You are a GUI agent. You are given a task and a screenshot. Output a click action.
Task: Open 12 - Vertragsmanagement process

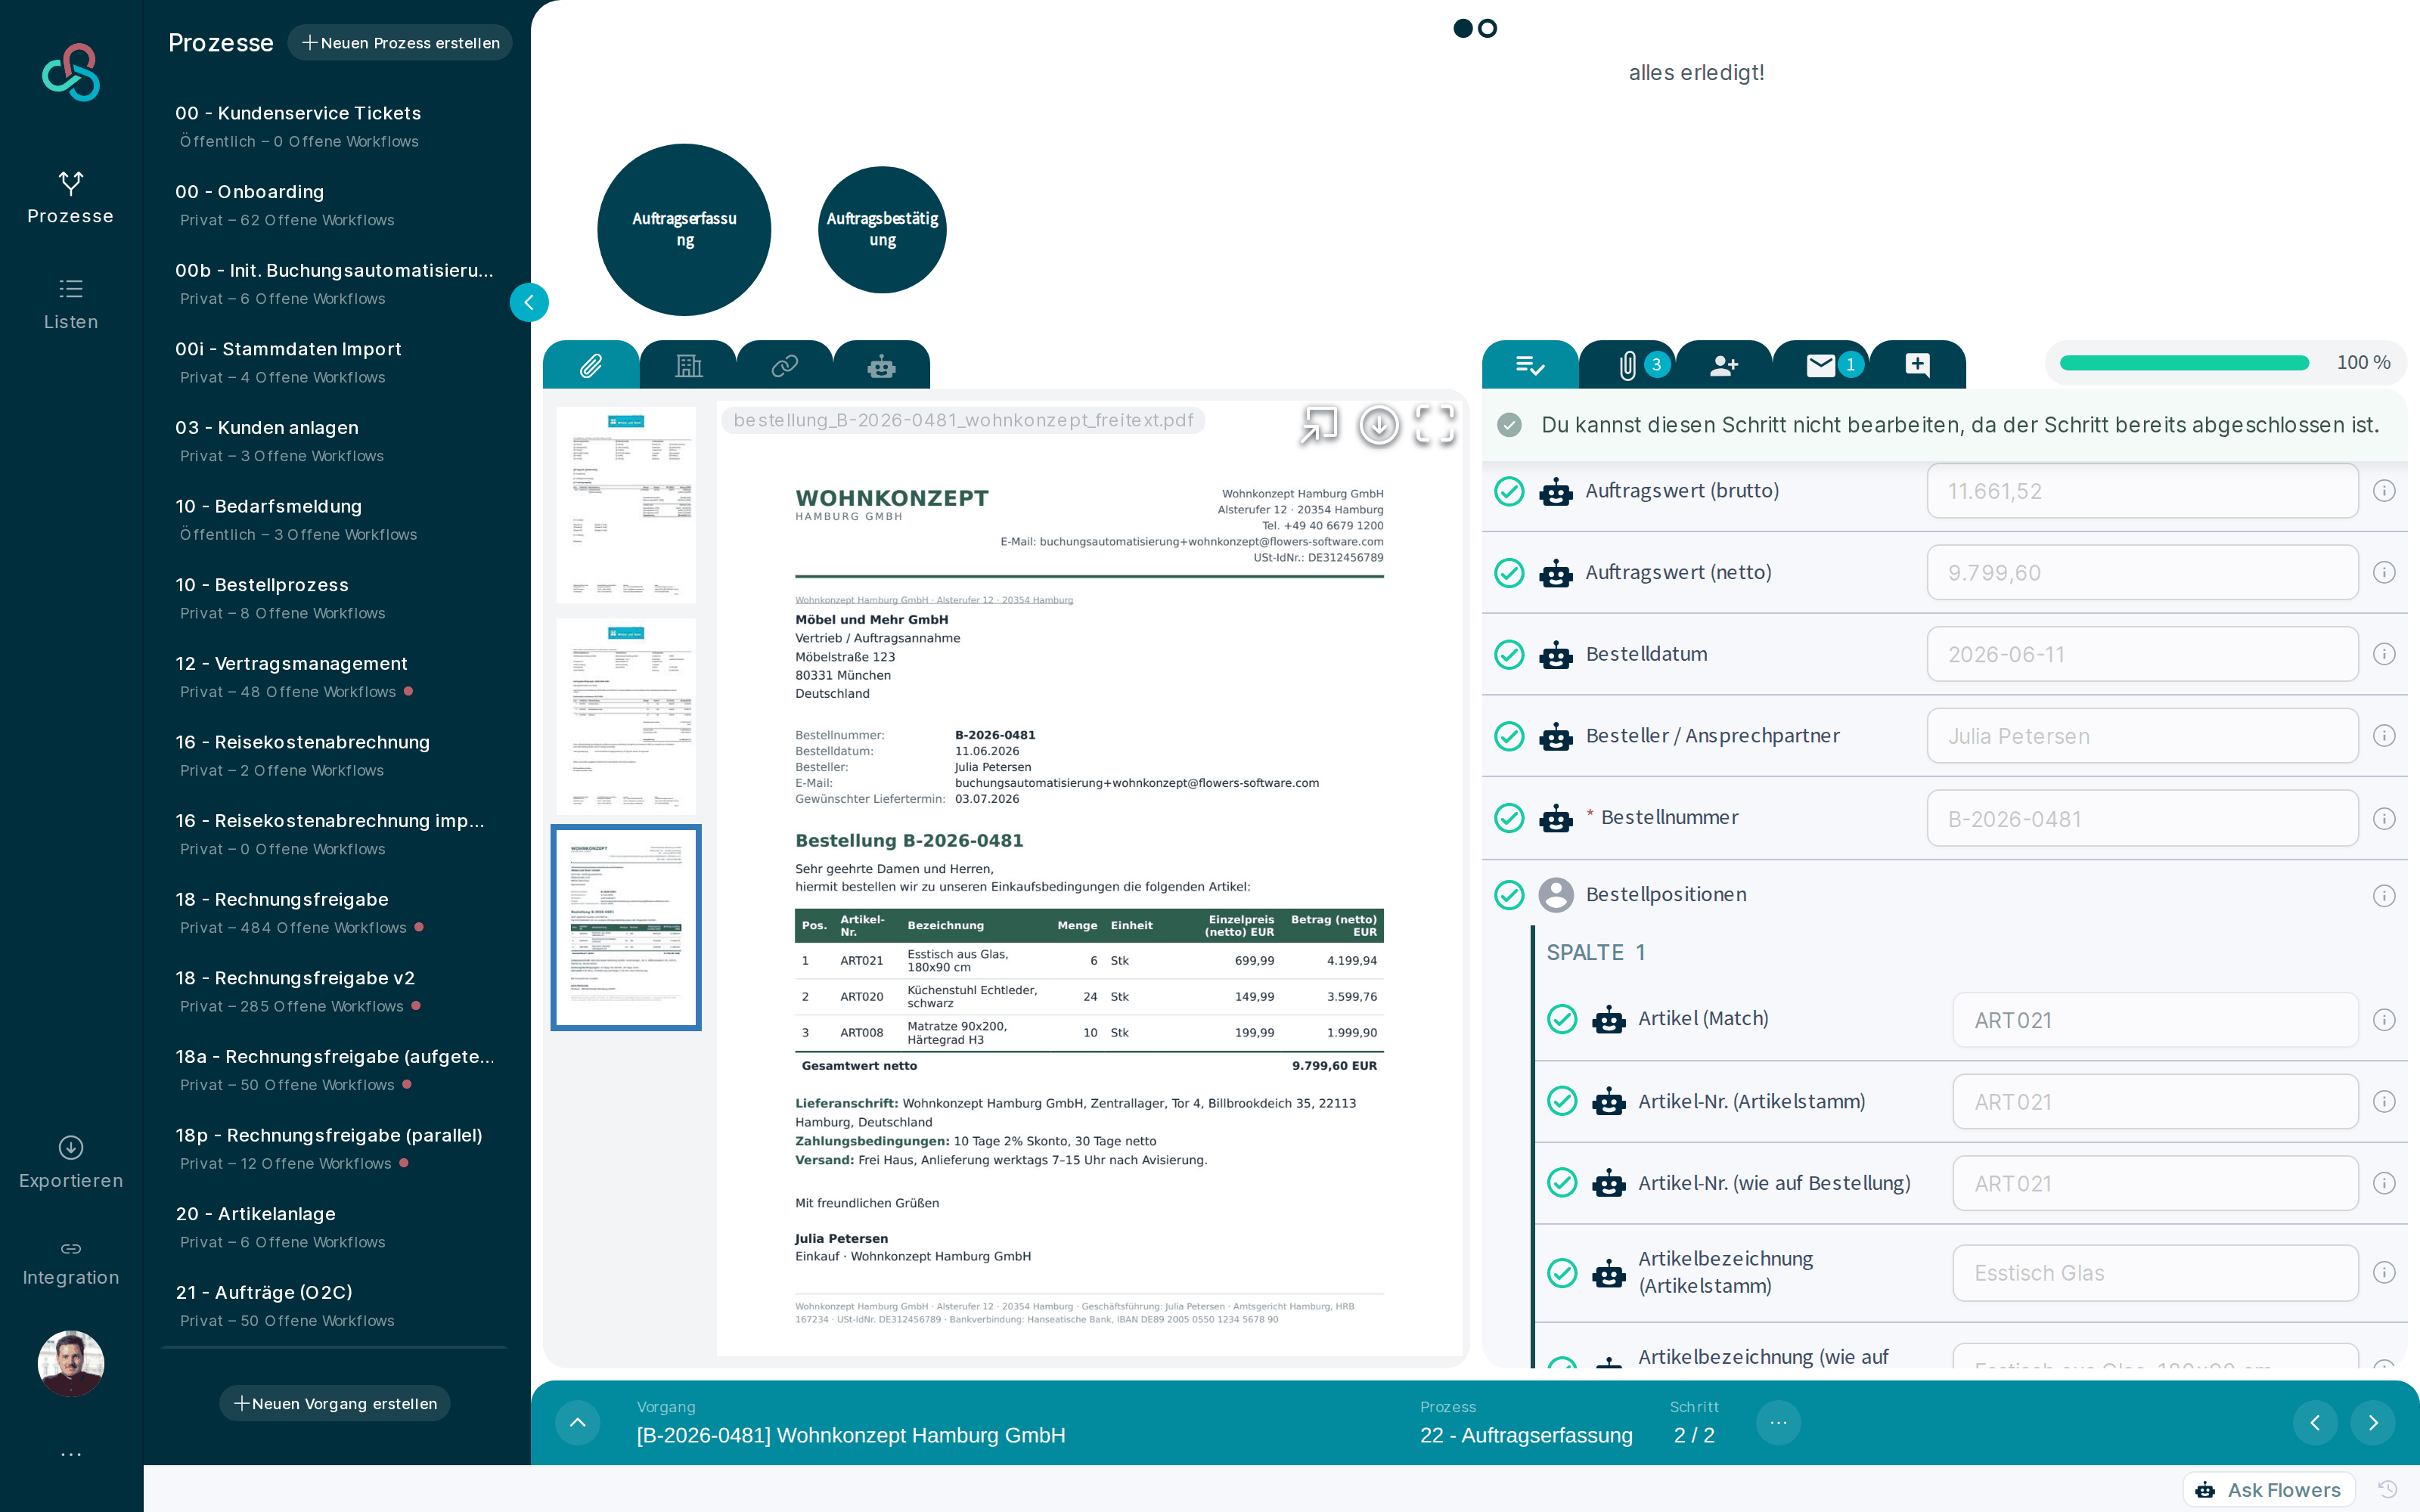click(x=335, y=676)
